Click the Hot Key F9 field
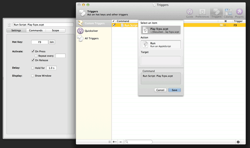The width and height of the screenshot is (250, 148). pyautogui.click(x=40, y=42)
